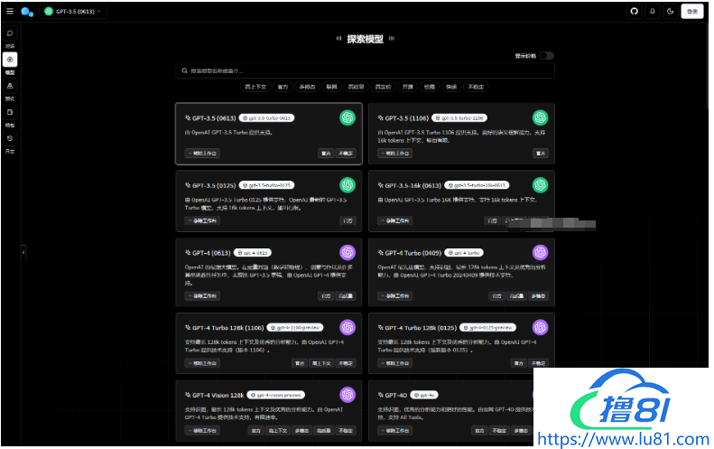Screen dimensions: 714x449
Task: Collapse the left sidebar with edge arrow
Action: point(23,252)
